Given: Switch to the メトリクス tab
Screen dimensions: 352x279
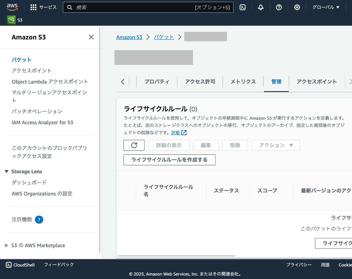Looking at the screenshot, I should 243,82.
